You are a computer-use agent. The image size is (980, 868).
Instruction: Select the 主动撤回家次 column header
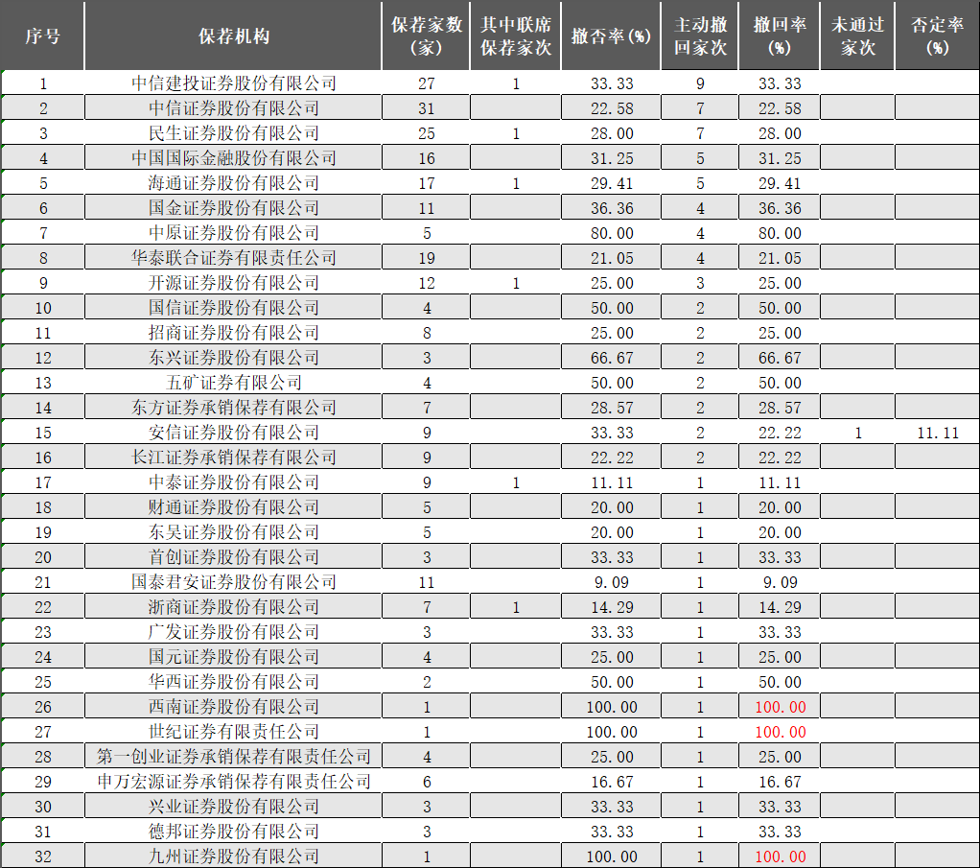pos(699,35)
